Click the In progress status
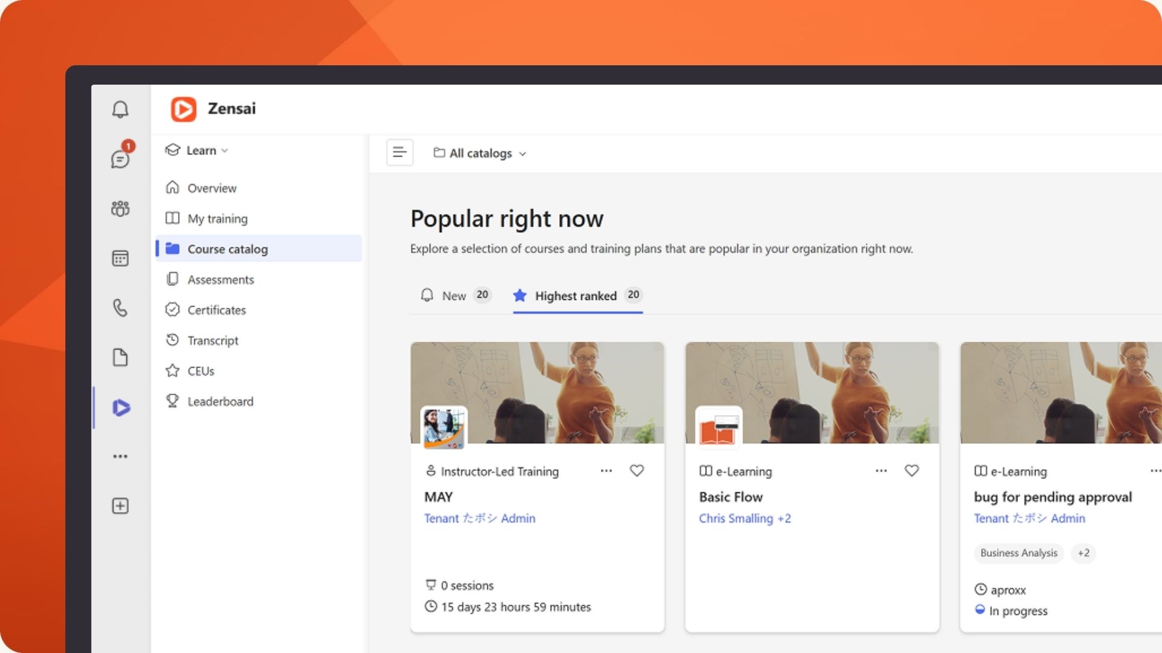The height and width of the screenshot is (653, 1162). click(x=1018, y=611)
